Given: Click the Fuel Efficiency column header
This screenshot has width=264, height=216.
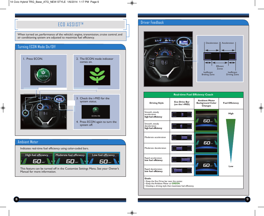Looking at the screenshot, I should point(231,103).
